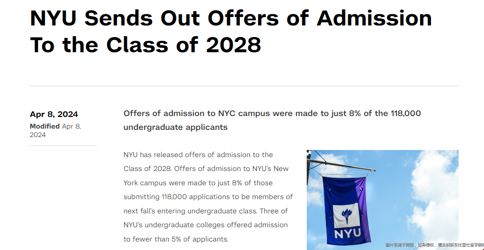Click the bold "Modified" label
Screen dimensions: 484x250
(45, 126)
